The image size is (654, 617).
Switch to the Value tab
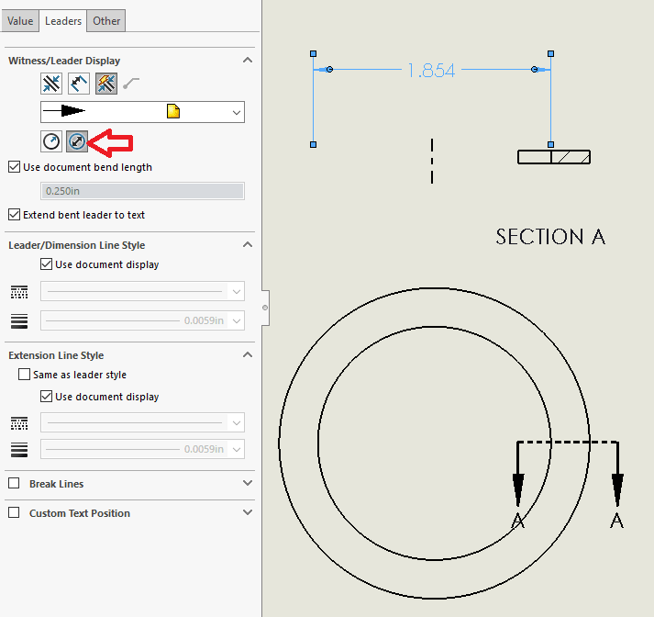pyautogui.click(x=20, y=21)
